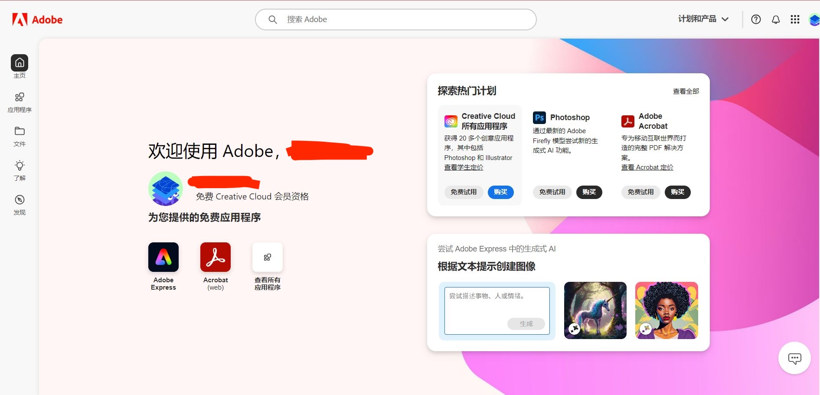Open the help question mark icon

[x=756, y=20]
